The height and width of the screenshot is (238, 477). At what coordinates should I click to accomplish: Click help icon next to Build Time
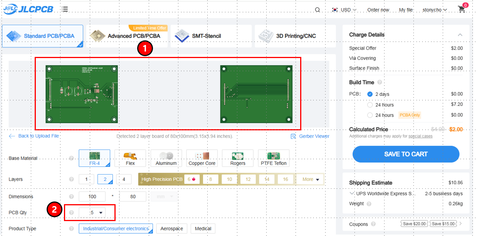point(380,82)
